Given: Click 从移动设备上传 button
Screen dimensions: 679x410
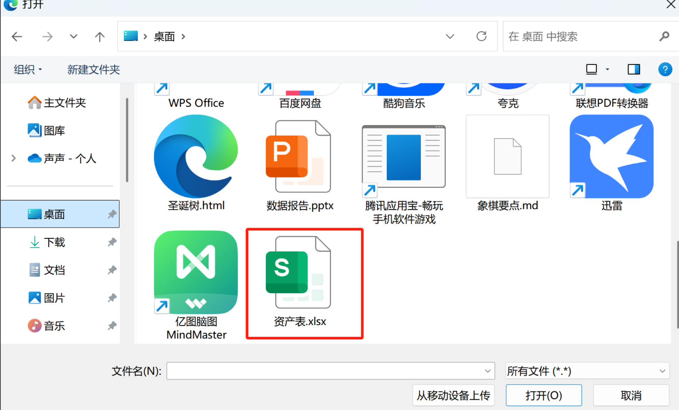Looking at the screenshot, I should [x=453, y=395].
